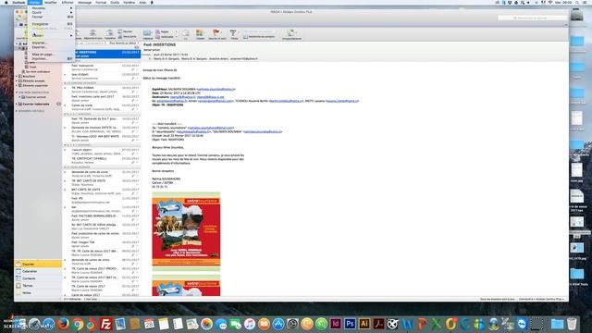This screenshot has height=333, width=592.
Task: Open the Trash in the Dock
Action: (572, 324)
